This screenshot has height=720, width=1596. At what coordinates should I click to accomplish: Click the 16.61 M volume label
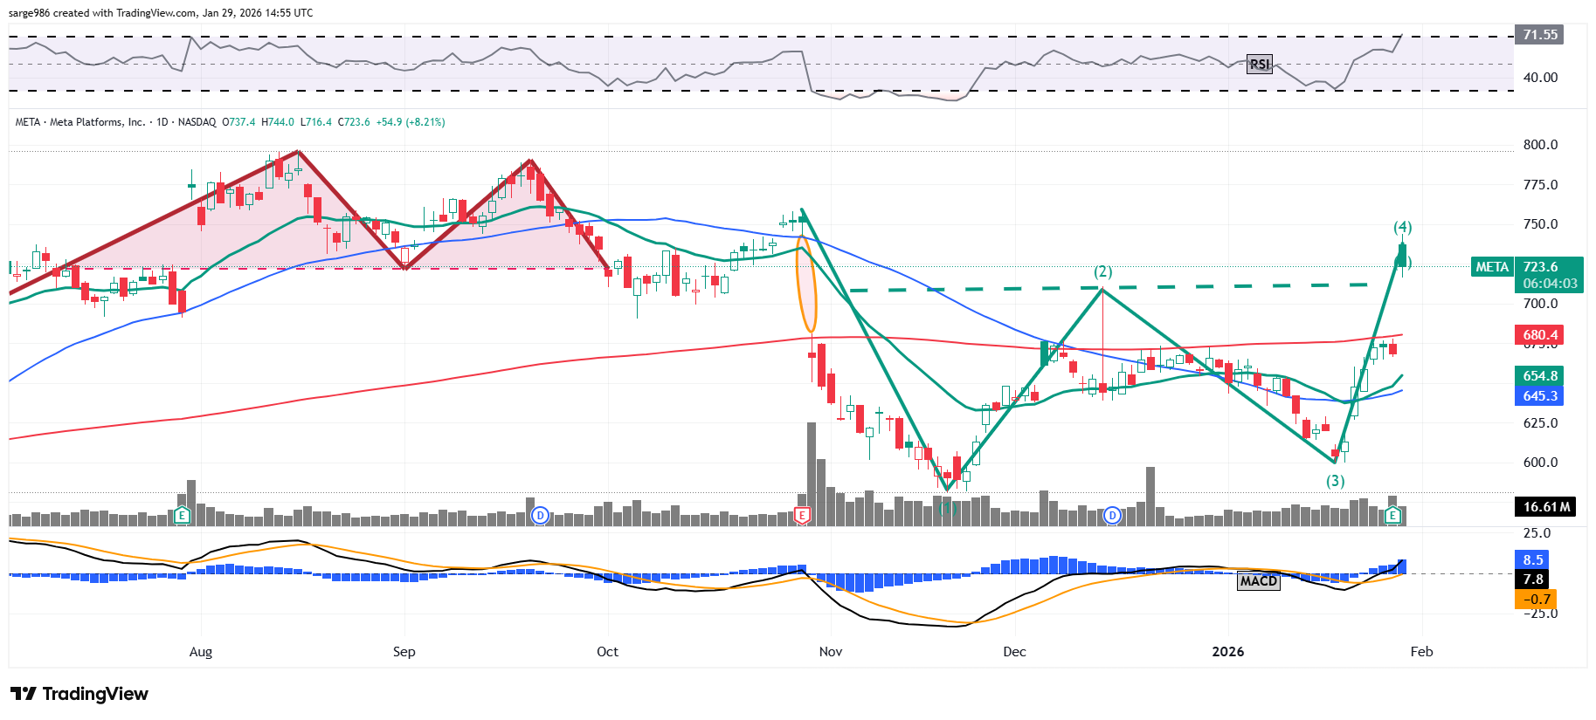(1544, 507)
